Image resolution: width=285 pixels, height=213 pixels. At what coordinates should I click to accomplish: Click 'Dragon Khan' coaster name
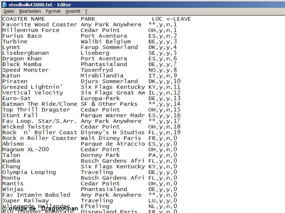[22, 59]
